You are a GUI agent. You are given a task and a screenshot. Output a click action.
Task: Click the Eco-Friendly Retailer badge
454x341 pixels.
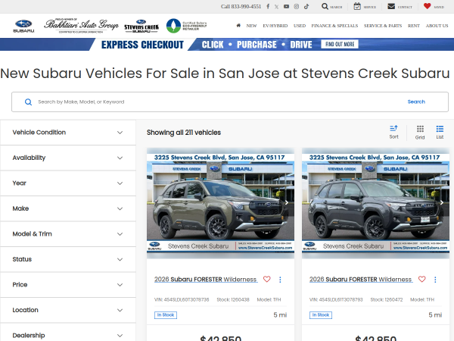[186, 26]
